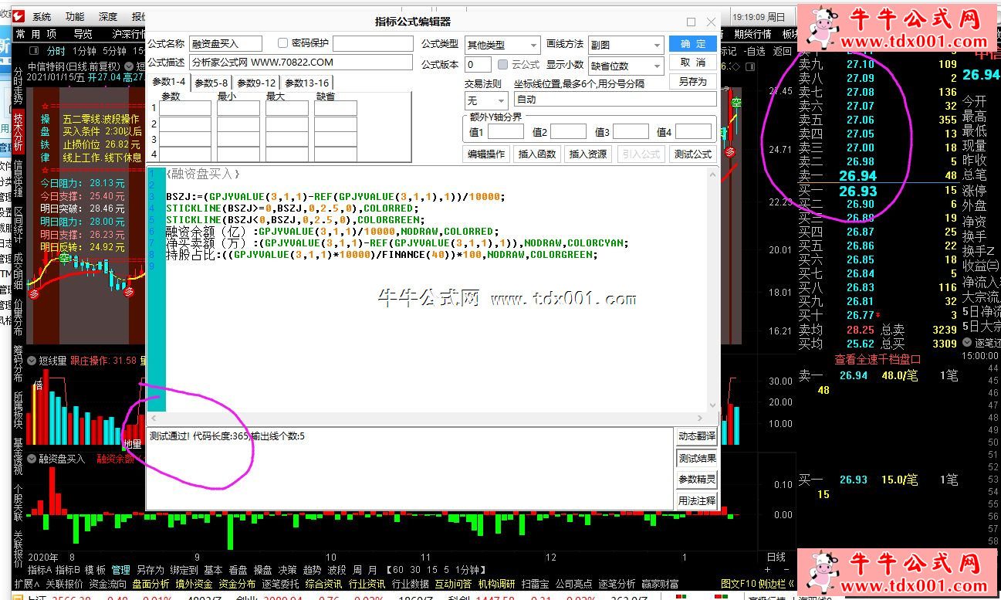1001x600 pixels.
Task: Click the 插入函数 button
Action: (x=536, y=154)
